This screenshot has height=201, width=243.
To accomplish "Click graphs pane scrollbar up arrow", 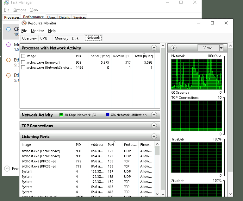I will coord(230,46).
